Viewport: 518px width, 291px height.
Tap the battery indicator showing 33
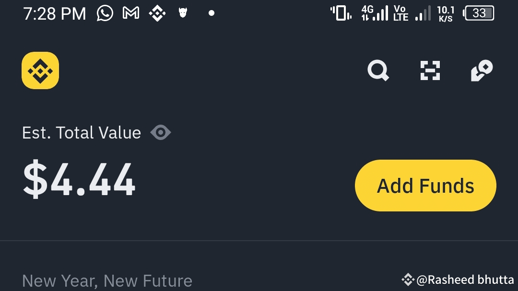pyautogui.click(x=479, y=13)
